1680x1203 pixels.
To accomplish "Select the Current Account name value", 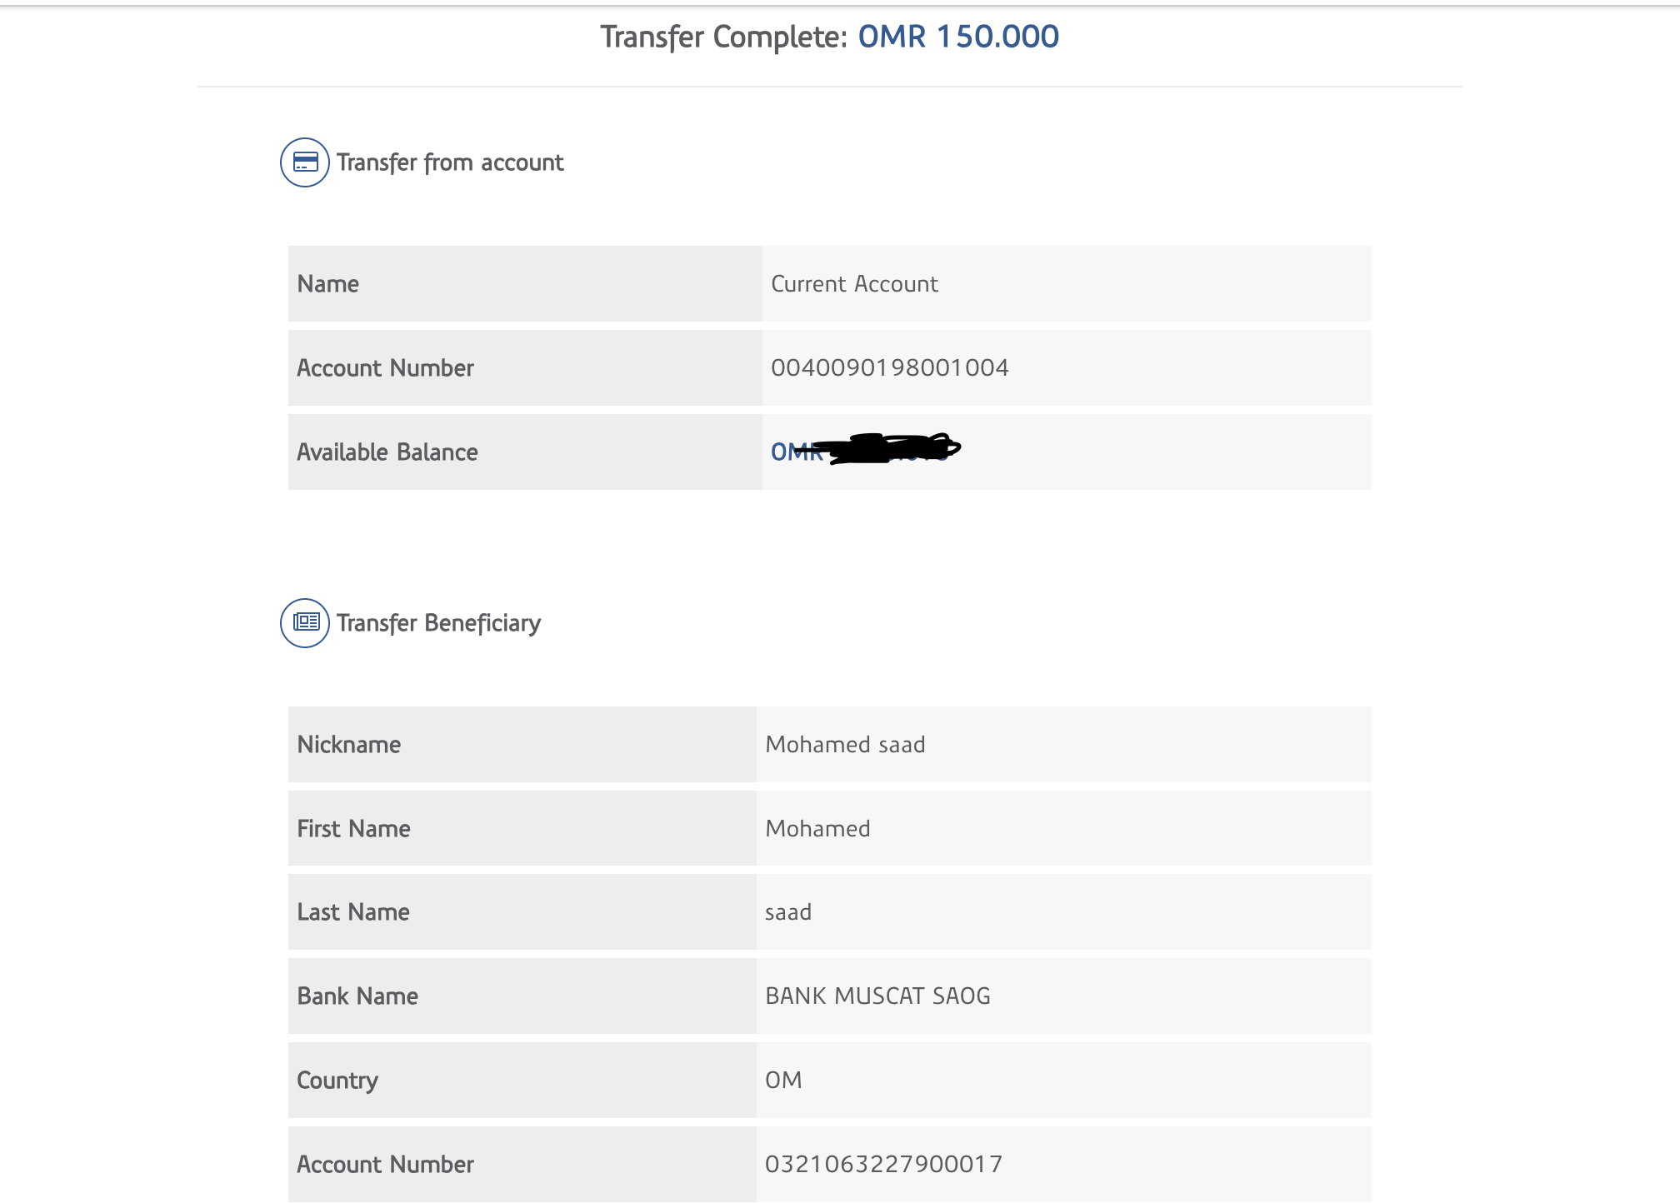I will coord(854,284).
